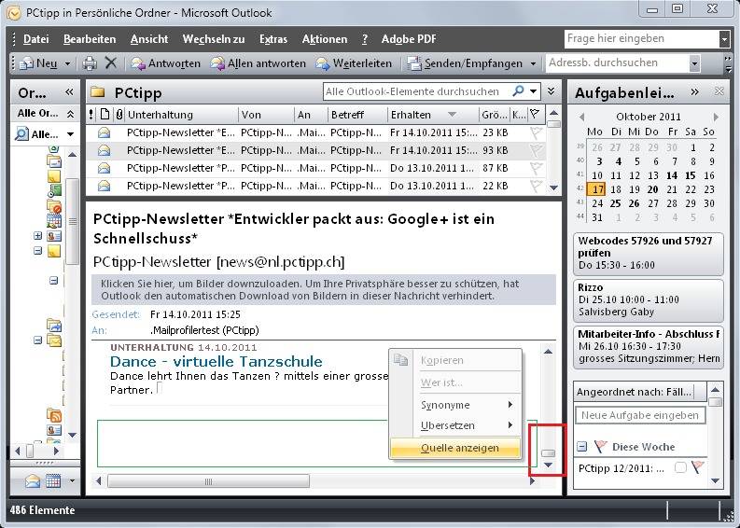Close the Aufgabenleiste pane
This screenshot has width=740, height=528.
pyautogui.click(x=719, y=91)
